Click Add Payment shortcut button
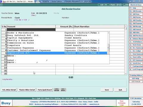Image resolution: width=143 pixels, height=107 pixels. tap(136, 23)
